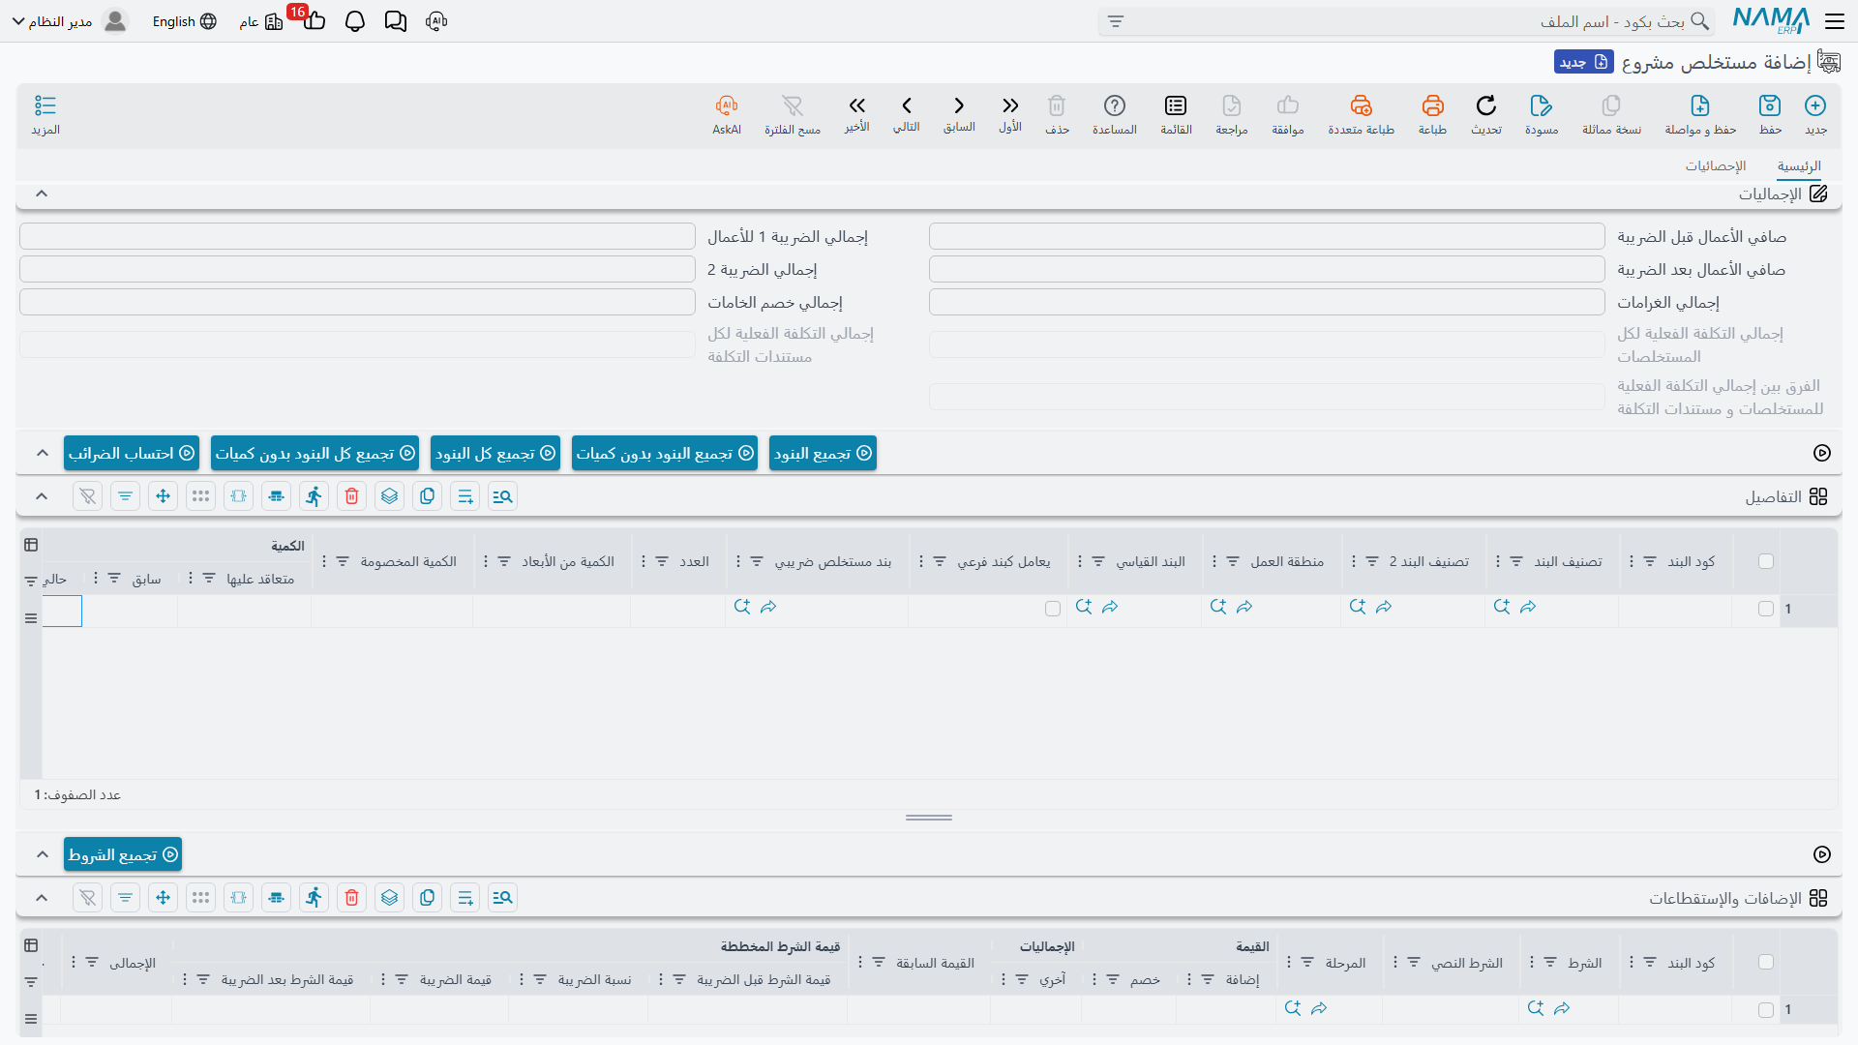Click the search bar filter options icon

pos(1116,21)
